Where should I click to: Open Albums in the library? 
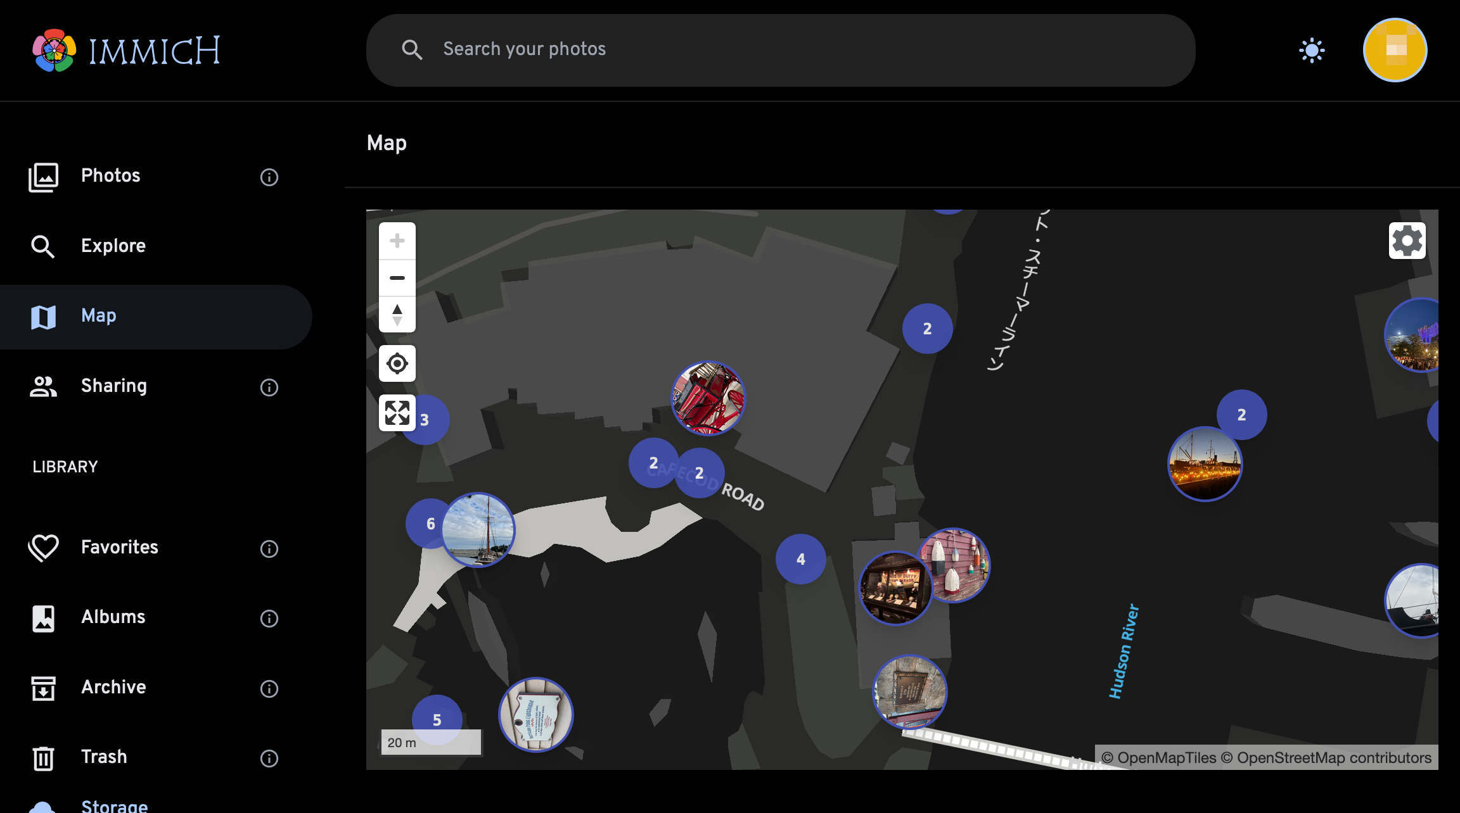pyautogui.click(x=113, y=617)
